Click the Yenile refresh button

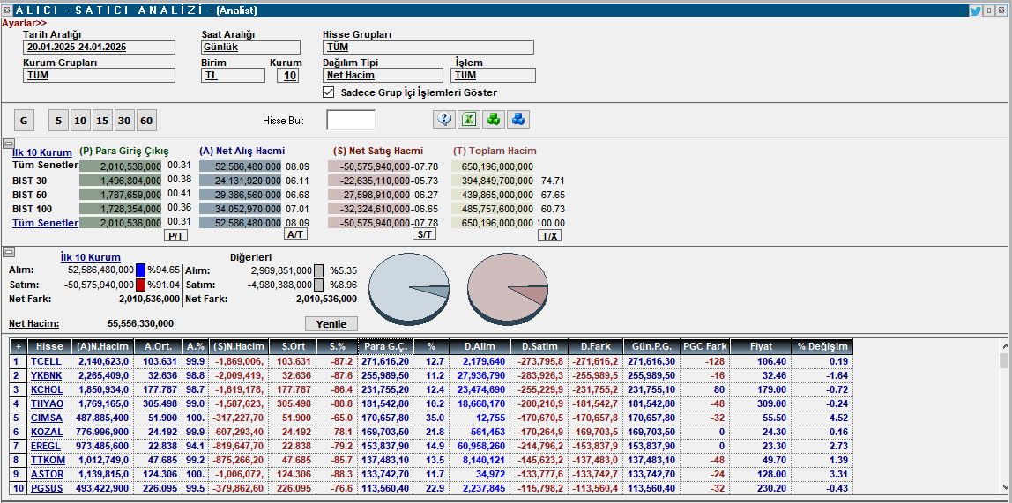331,323
